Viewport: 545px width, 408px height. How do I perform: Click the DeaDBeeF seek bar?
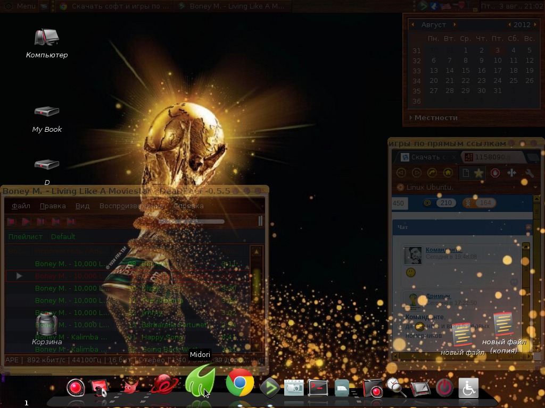click(x=191, y=222)
